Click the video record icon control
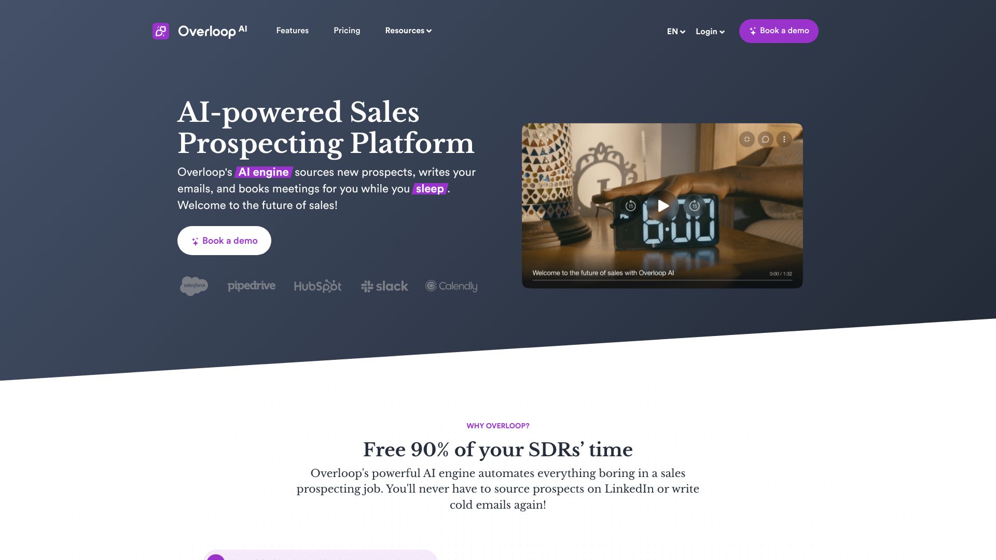 click(x=766, y=139)
